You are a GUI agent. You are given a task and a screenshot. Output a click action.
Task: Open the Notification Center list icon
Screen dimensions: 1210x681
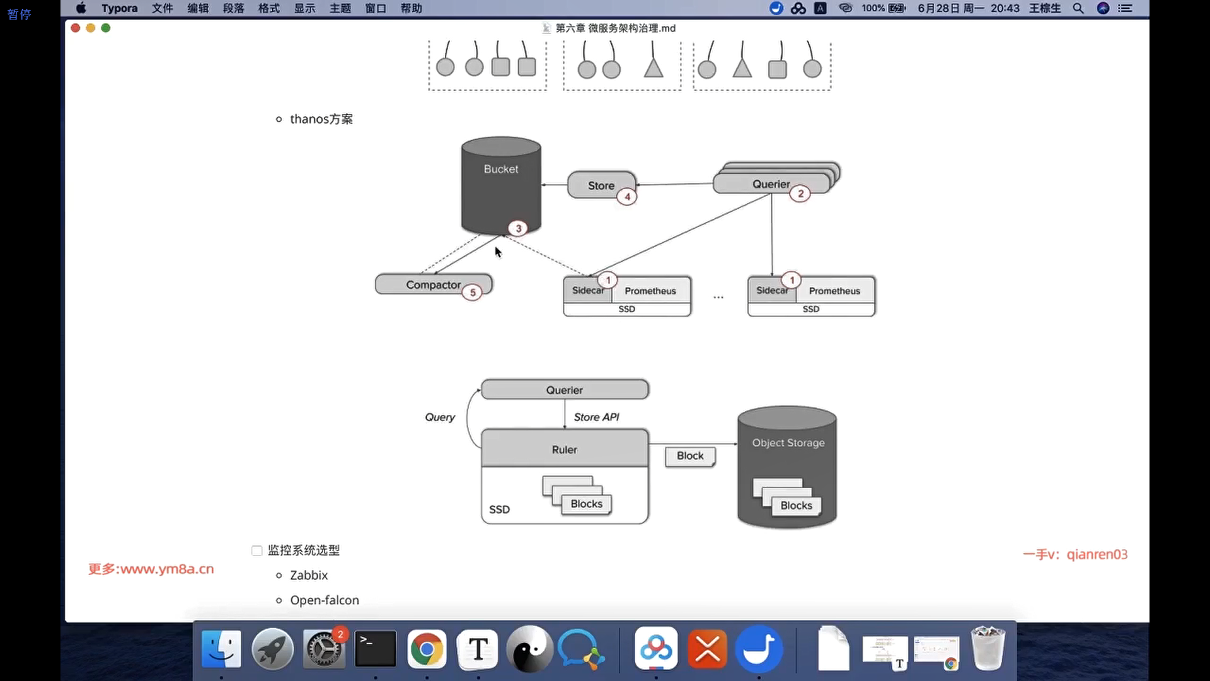[1126, 8]
